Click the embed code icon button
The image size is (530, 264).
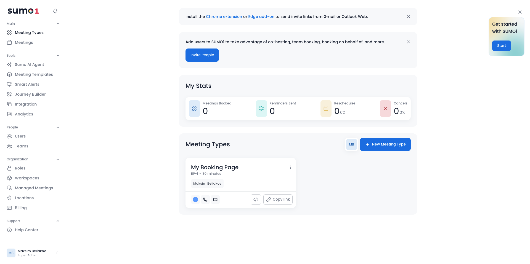[256, 200]
